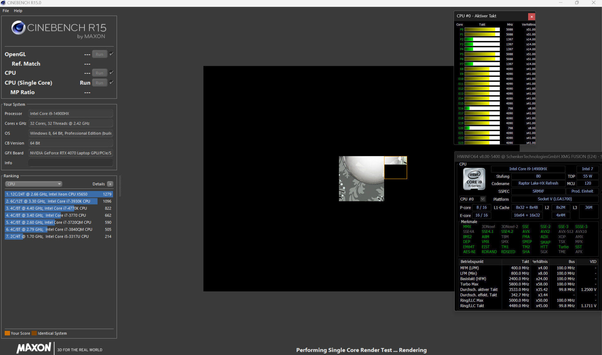
Task: Toggle the OpenGL test checkbox
Action: click(x=111, y=54)
